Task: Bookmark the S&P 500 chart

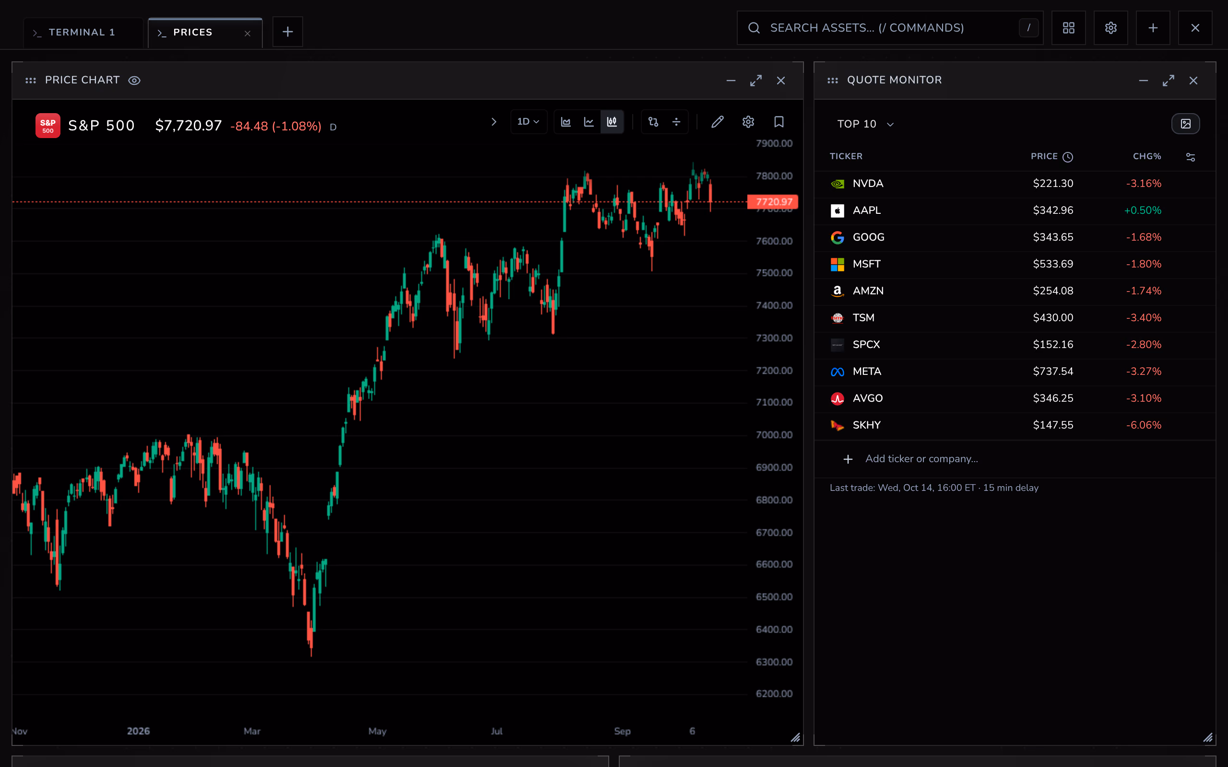Action: click(779, 122)
